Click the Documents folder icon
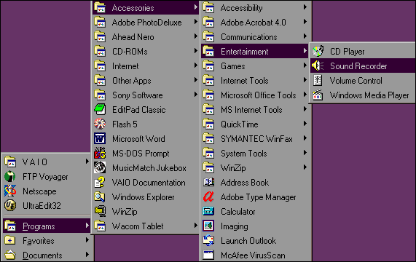The height and width of the screenshot is (262, 416). click(10, 255)
